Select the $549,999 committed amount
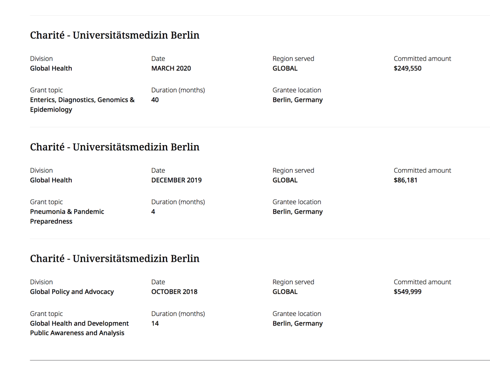Viewport: 490px width, 371px height. [x=408, y=292]
